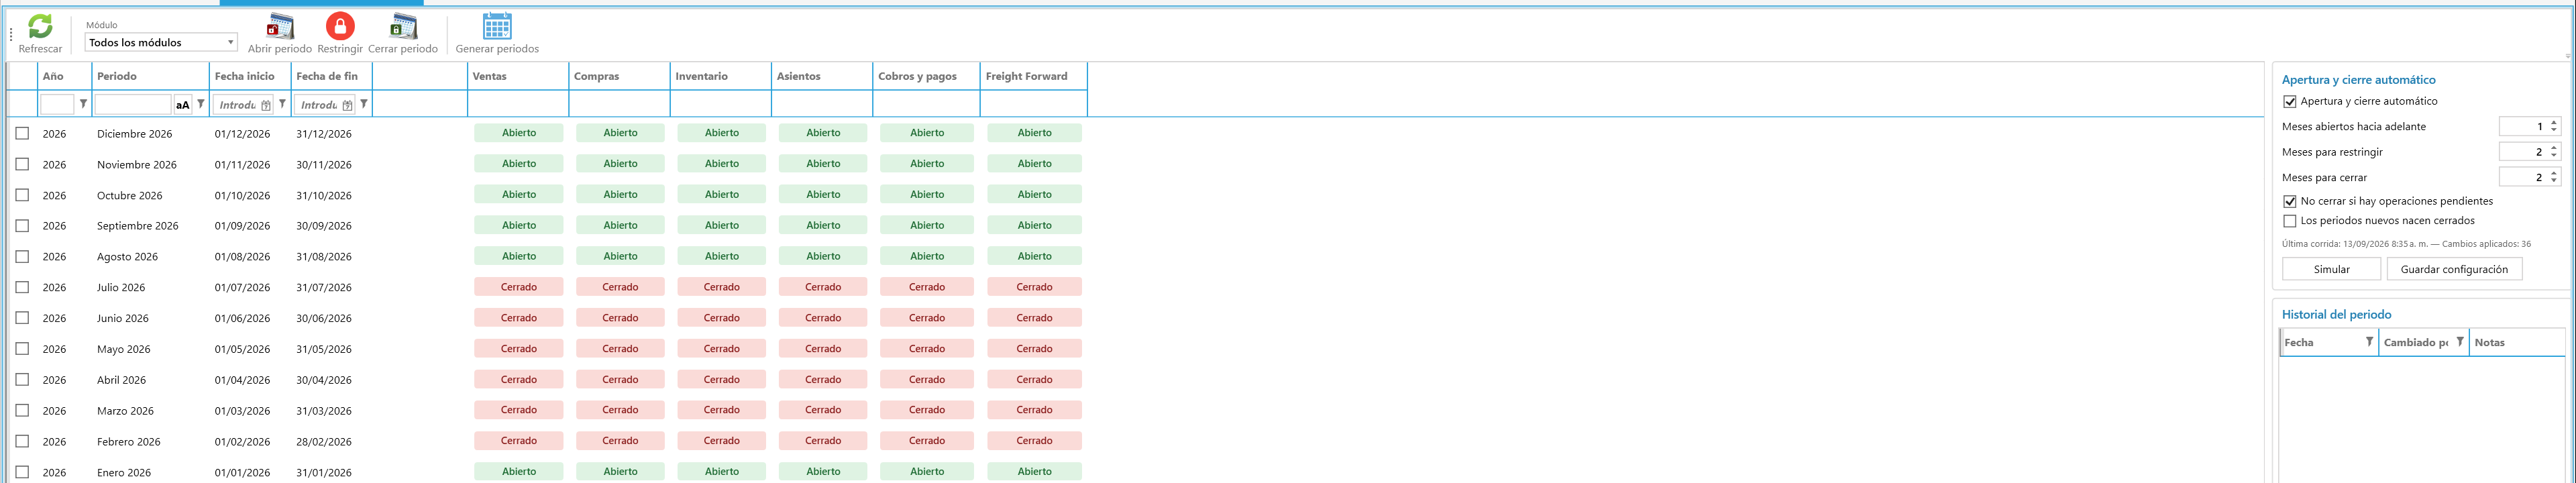This screenshot has height=483, width=2576.
Task: Sort by the Ventas column header
Action: tap(518, 76)
